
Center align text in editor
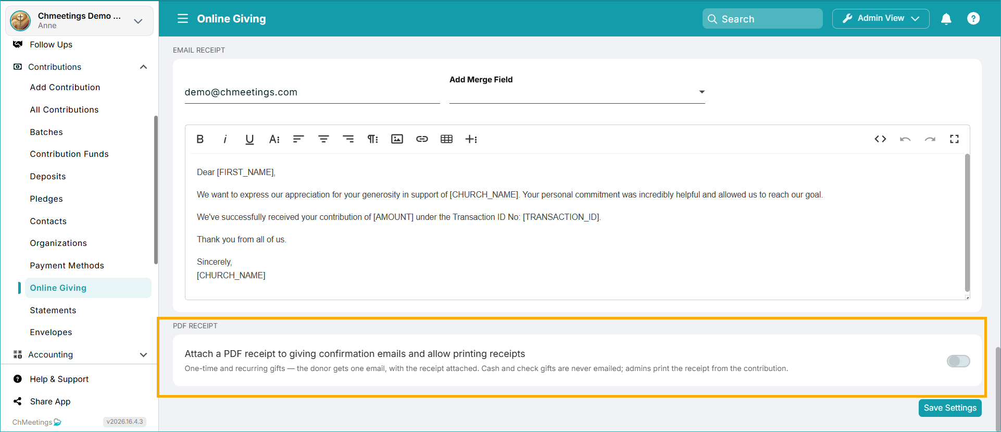pyautogui.click(x=323, y=139)
